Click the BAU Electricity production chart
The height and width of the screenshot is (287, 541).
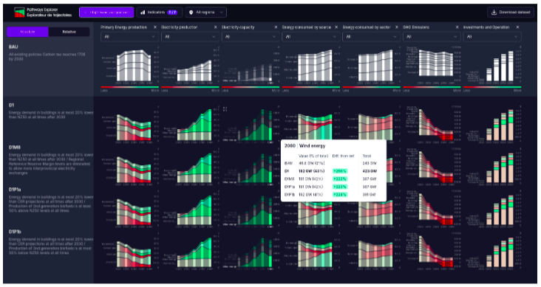pyautogui.click(x=190, y=66)
